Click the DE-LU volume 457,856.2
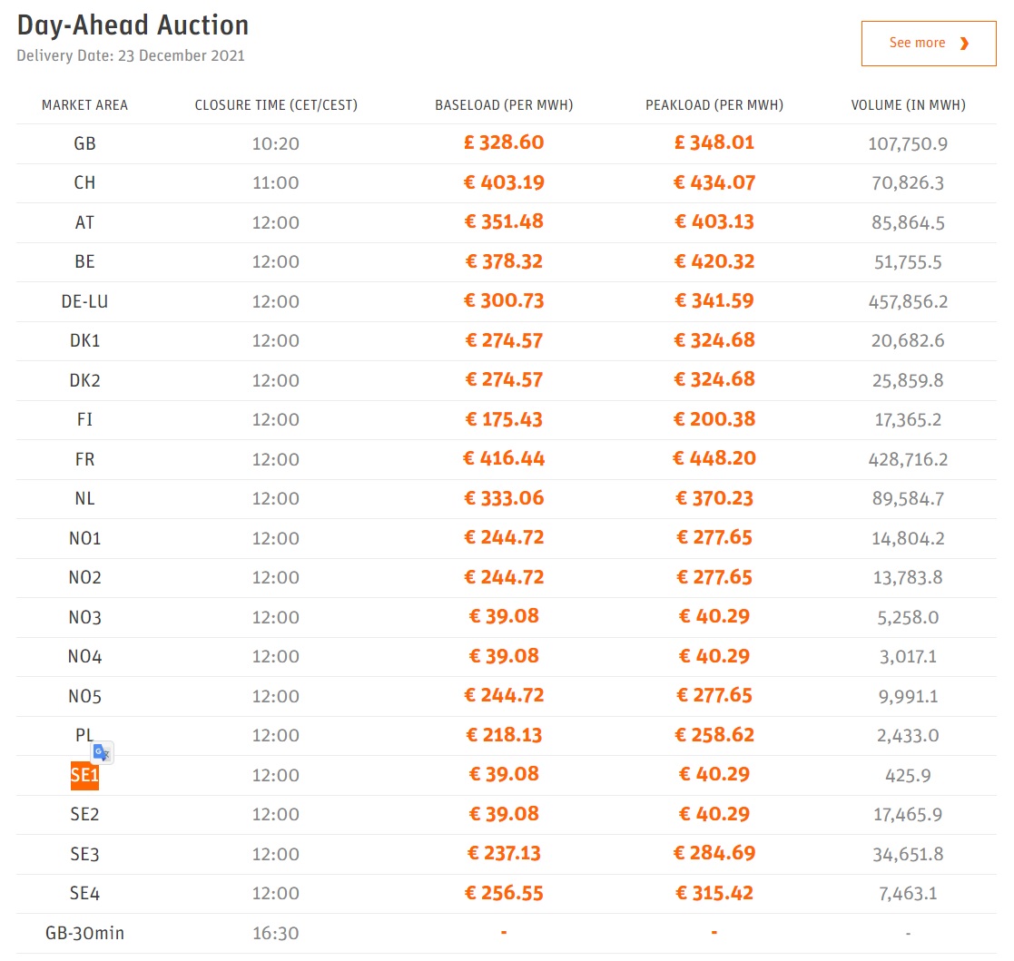The width and height of the screenshot is (1014, 961). 908,301
